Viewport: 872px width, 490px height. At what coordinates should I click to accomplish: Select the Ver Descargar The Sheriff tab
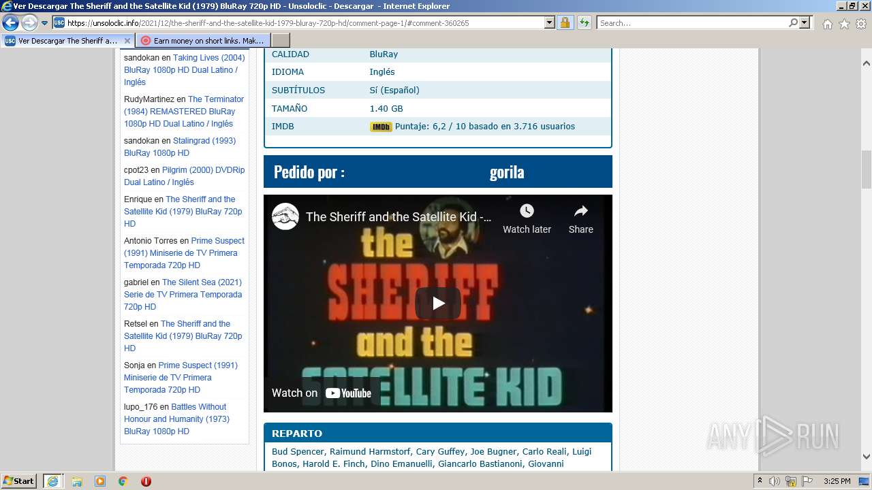point(67,41)
